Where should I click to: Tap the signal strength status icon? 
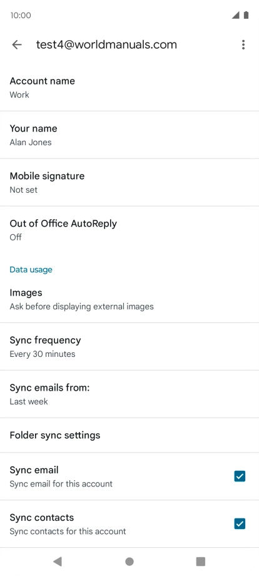point(235,15)
